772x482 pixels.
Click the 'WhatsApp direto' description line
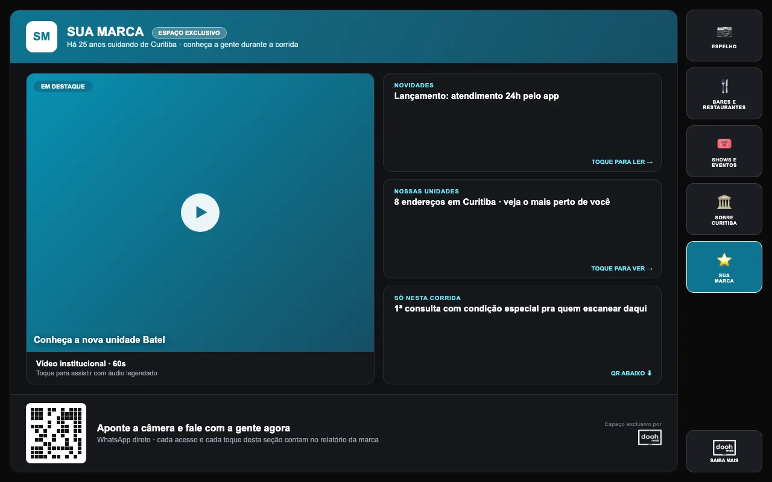tap(238, 440)
